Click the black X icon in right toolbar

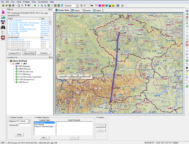coord(187,68)
